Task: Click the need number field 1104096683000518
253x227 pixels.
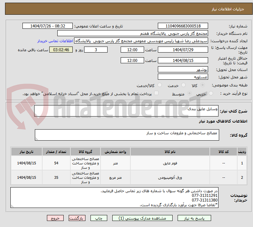Action: (183, 26)
